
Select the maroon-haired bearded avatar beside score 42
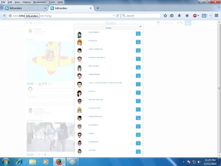(x=80, y=76)
